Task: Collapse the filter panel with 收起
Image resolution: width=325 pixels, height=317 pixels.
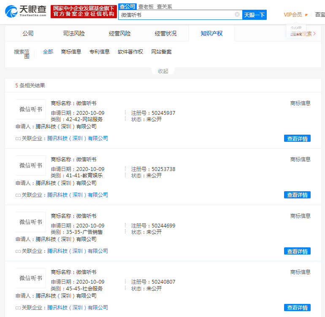Action: pos(163,71)
